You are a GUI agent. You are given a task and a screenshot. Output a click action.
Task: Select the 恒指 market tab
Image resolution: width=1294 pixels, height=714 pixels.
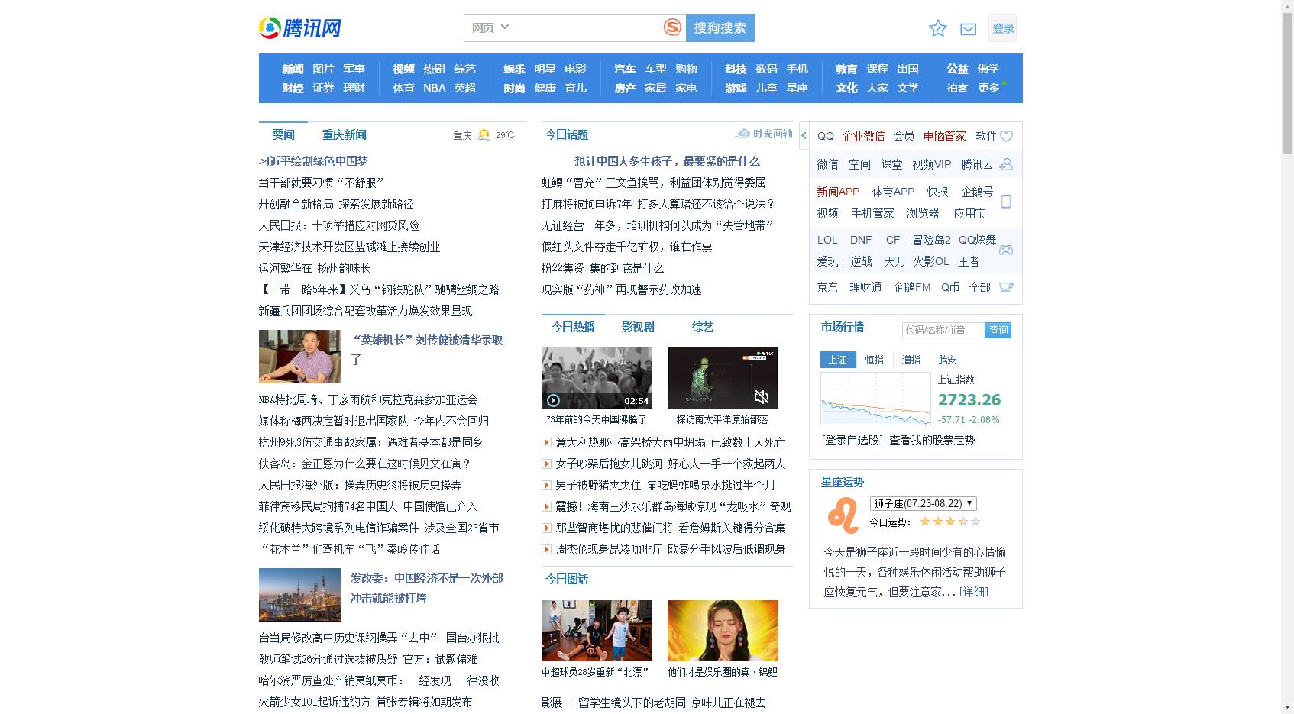pos(875,360)
